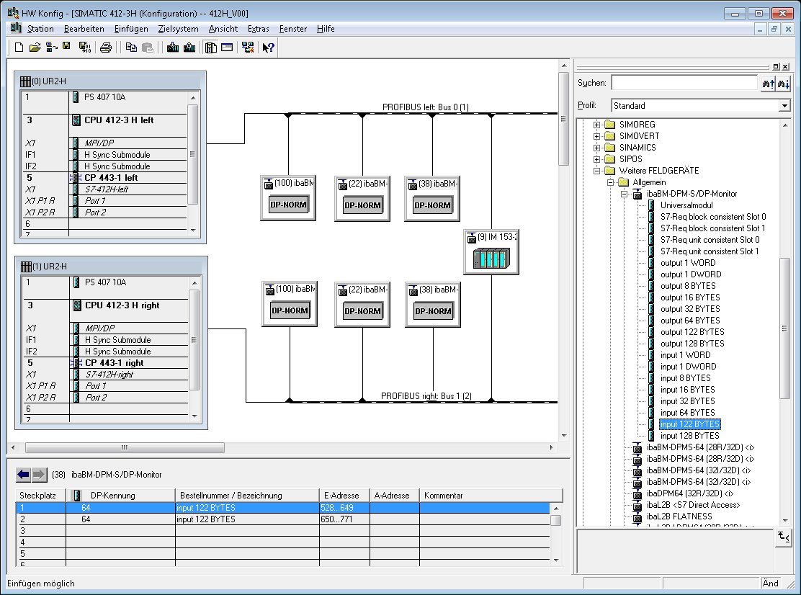801x595 pixels.
Task: Click the catalog tree vertical scrollbar thumb
Action: click(784, 328)
